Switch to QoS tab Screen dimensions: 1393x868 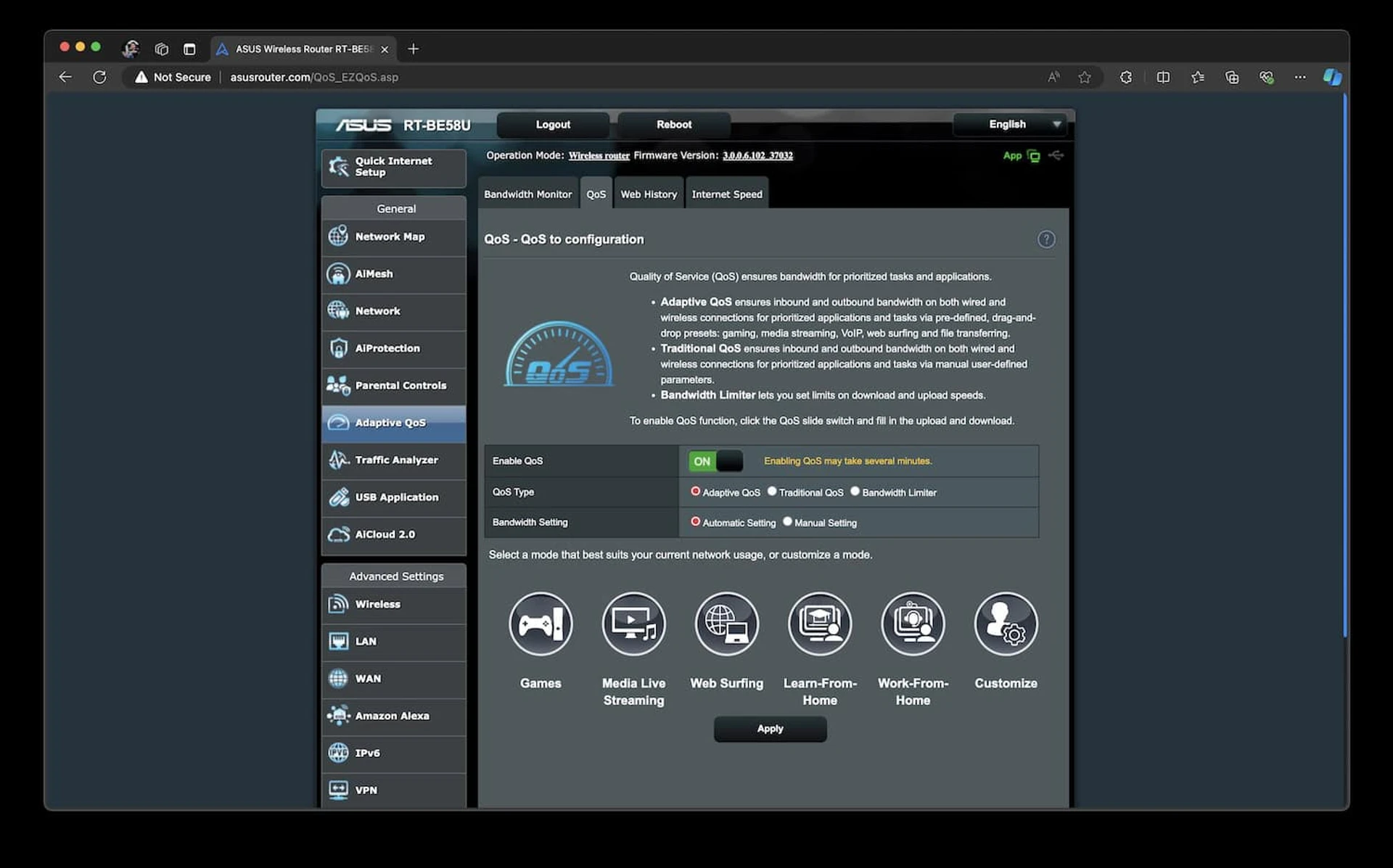pos(596,194)
